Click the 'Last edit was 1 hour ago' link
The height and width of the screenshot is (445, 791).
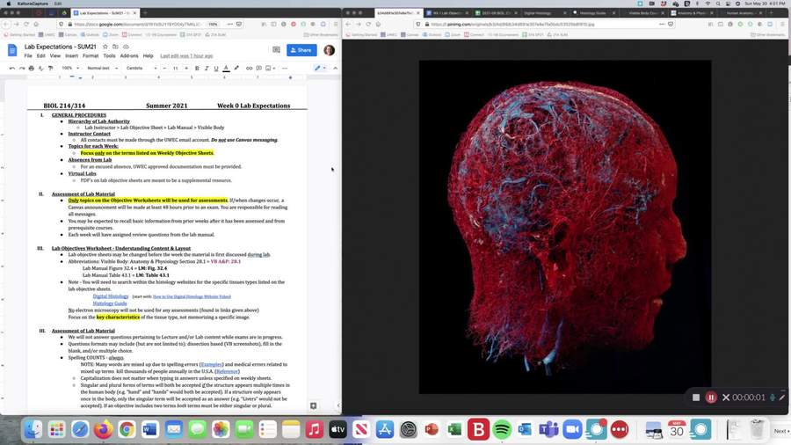tap(186, 56)
